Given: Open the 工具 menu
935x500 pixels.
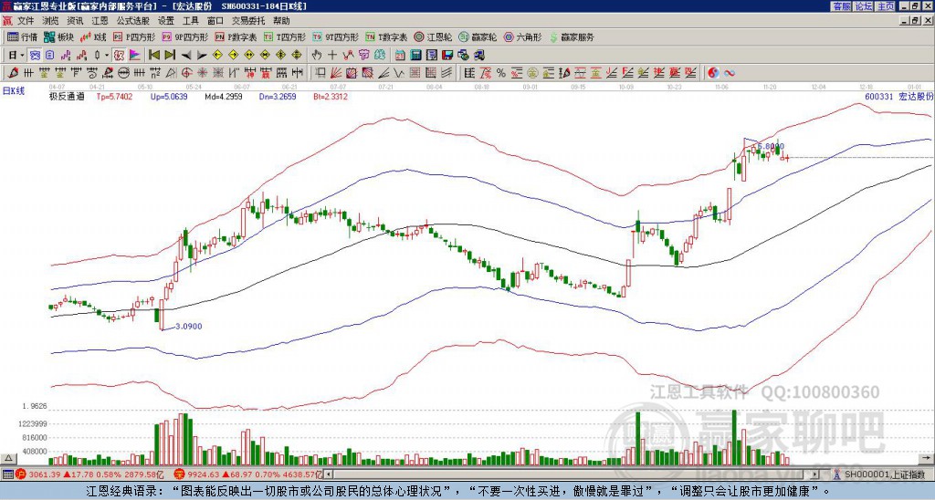Looking at the screenshot, I should (x=190, y=21).
